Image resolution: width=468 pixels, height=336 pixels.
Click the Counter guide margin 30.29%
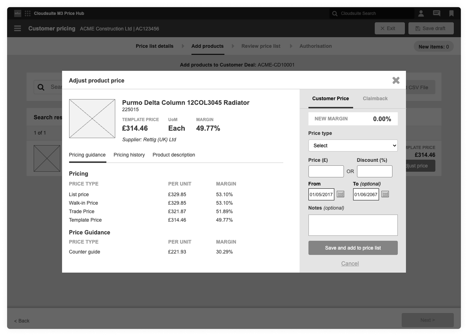click(x=224, y=252)
